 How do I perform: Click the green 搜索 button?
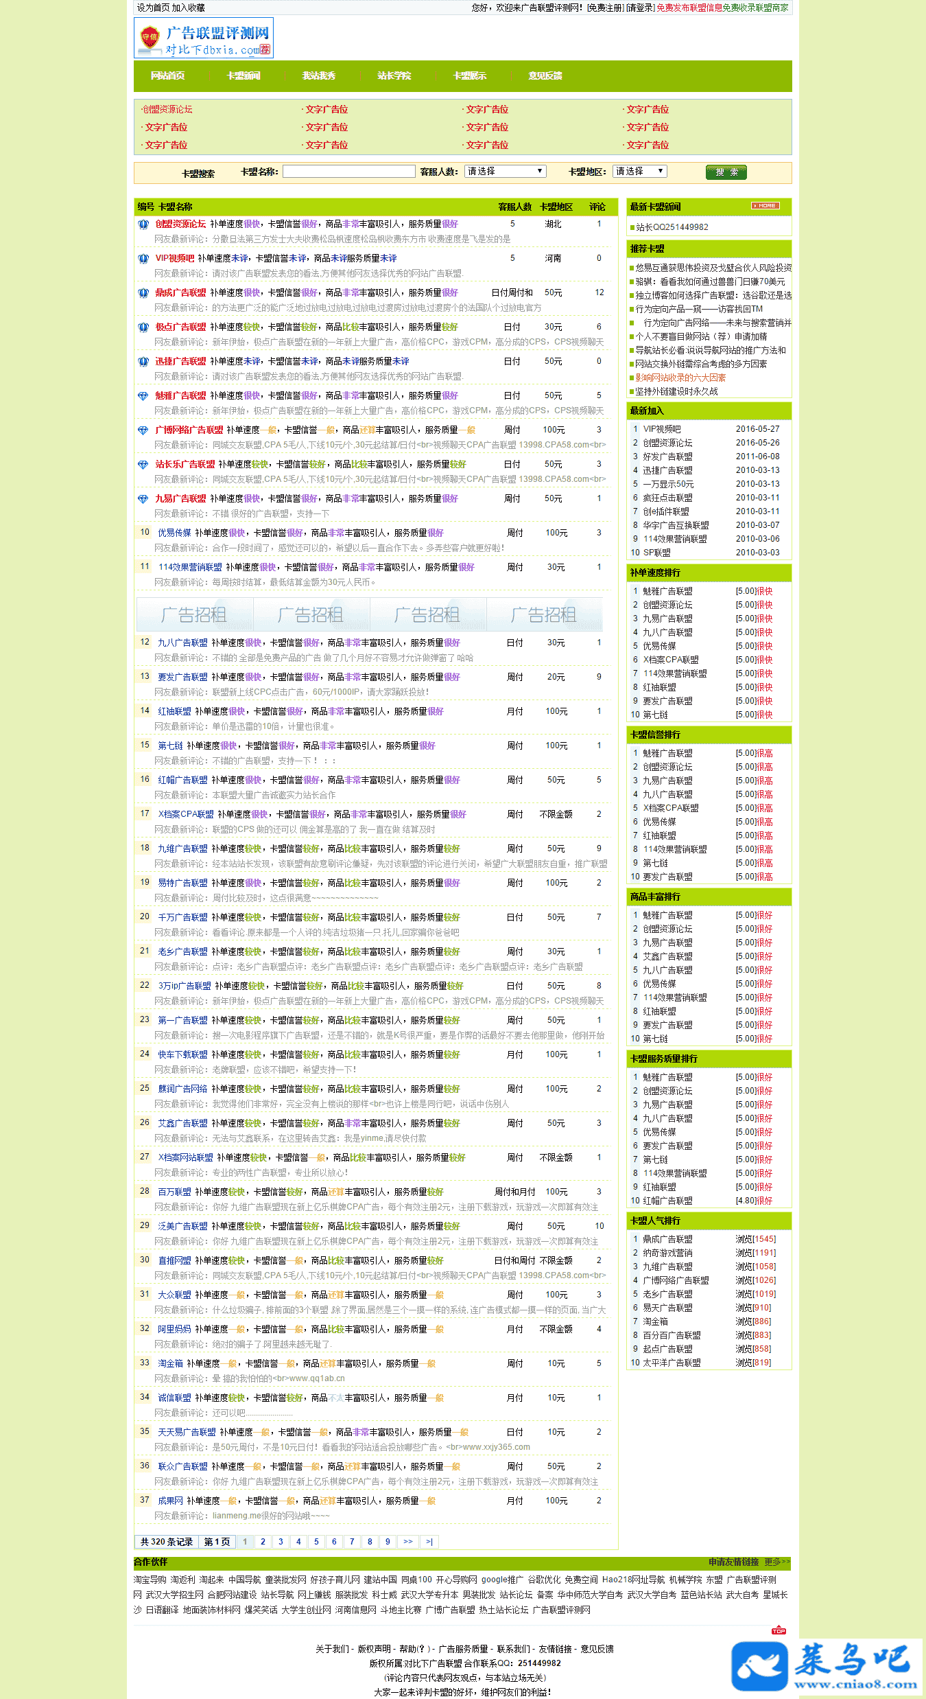[726, 172]
